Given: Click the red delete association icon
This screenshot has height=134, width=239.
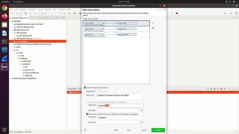Looking at the screenshot, I should (x=153, y=28).
